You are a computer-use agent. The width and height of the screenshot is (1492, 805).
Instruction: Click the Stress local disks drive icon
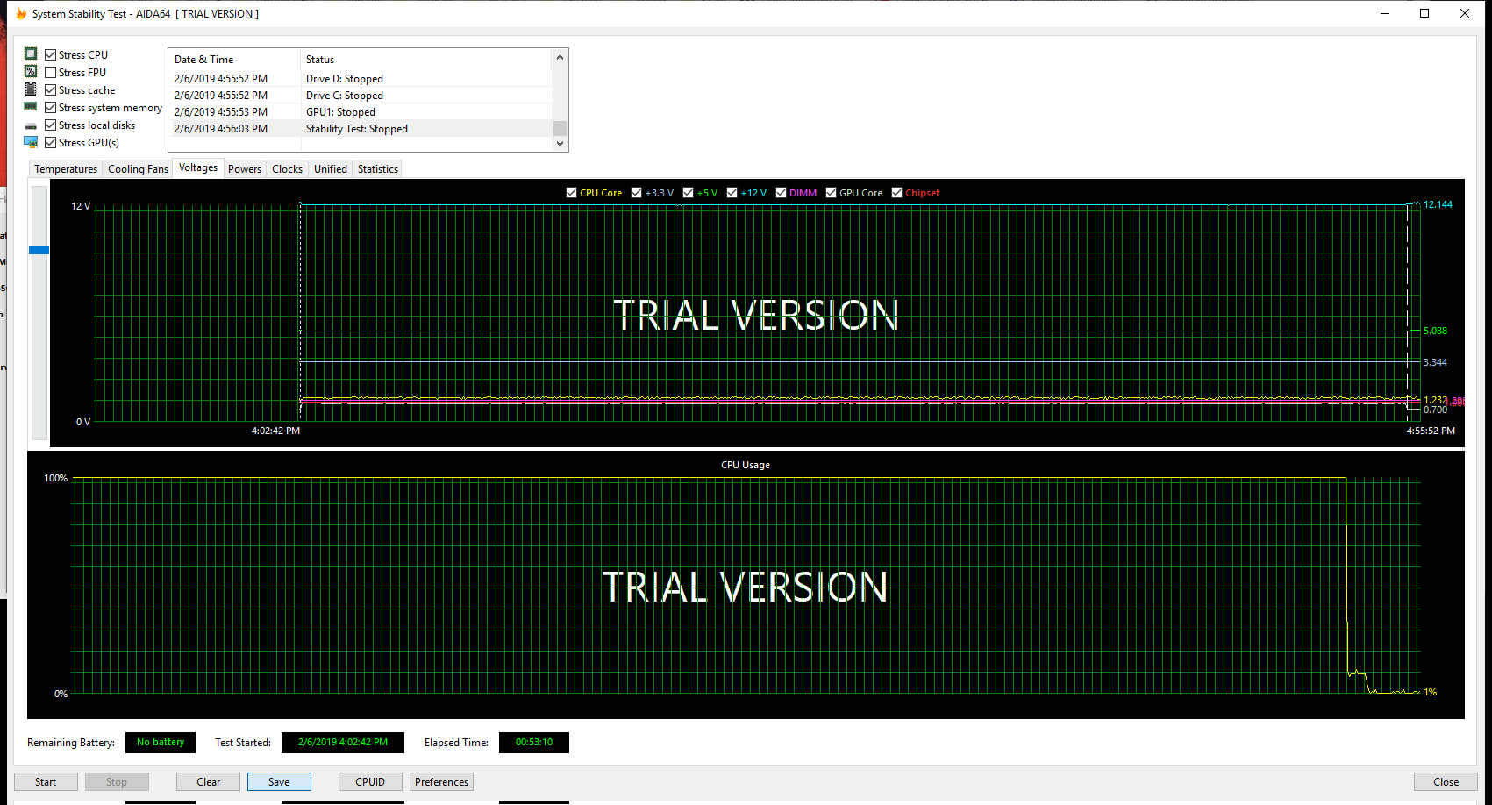[x=31, y=124]
